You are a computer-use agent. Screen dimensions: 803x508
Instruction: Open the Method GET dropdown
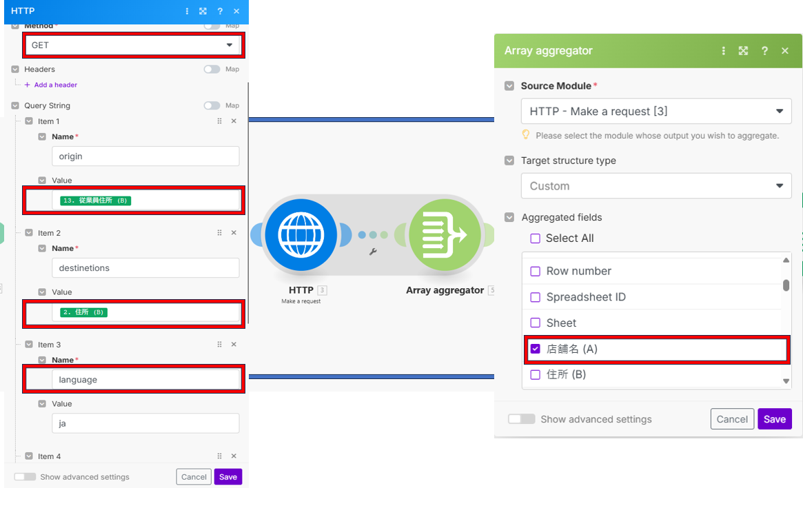(x=133, y=45)
